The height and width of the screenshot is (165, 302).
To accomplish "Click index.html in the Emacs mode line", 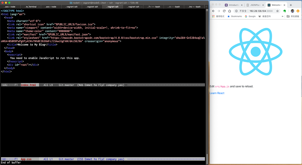I will (x=29, y=85).
